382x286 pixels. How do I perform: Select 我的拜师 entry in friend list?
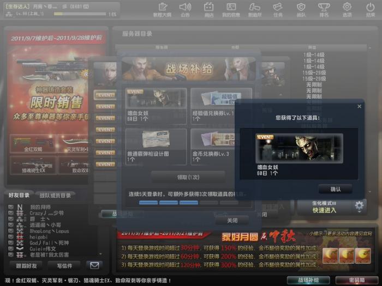pyautogui.click(x=40, y=207)
